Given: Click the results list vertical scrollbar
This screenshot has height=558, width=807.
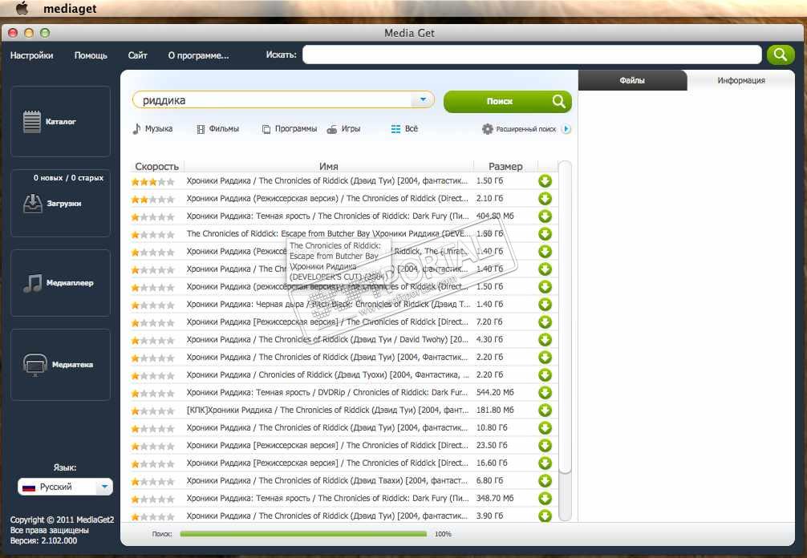Looking at the screenshot, I should (565, 317).
